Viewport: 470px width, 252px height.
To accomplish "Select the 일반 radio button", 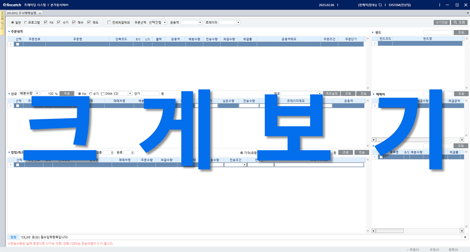I will 12,22.
